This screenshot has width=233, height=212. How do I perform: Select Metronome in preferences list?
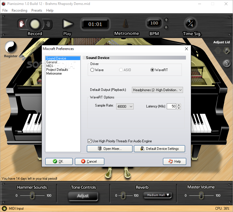point(54,73)
